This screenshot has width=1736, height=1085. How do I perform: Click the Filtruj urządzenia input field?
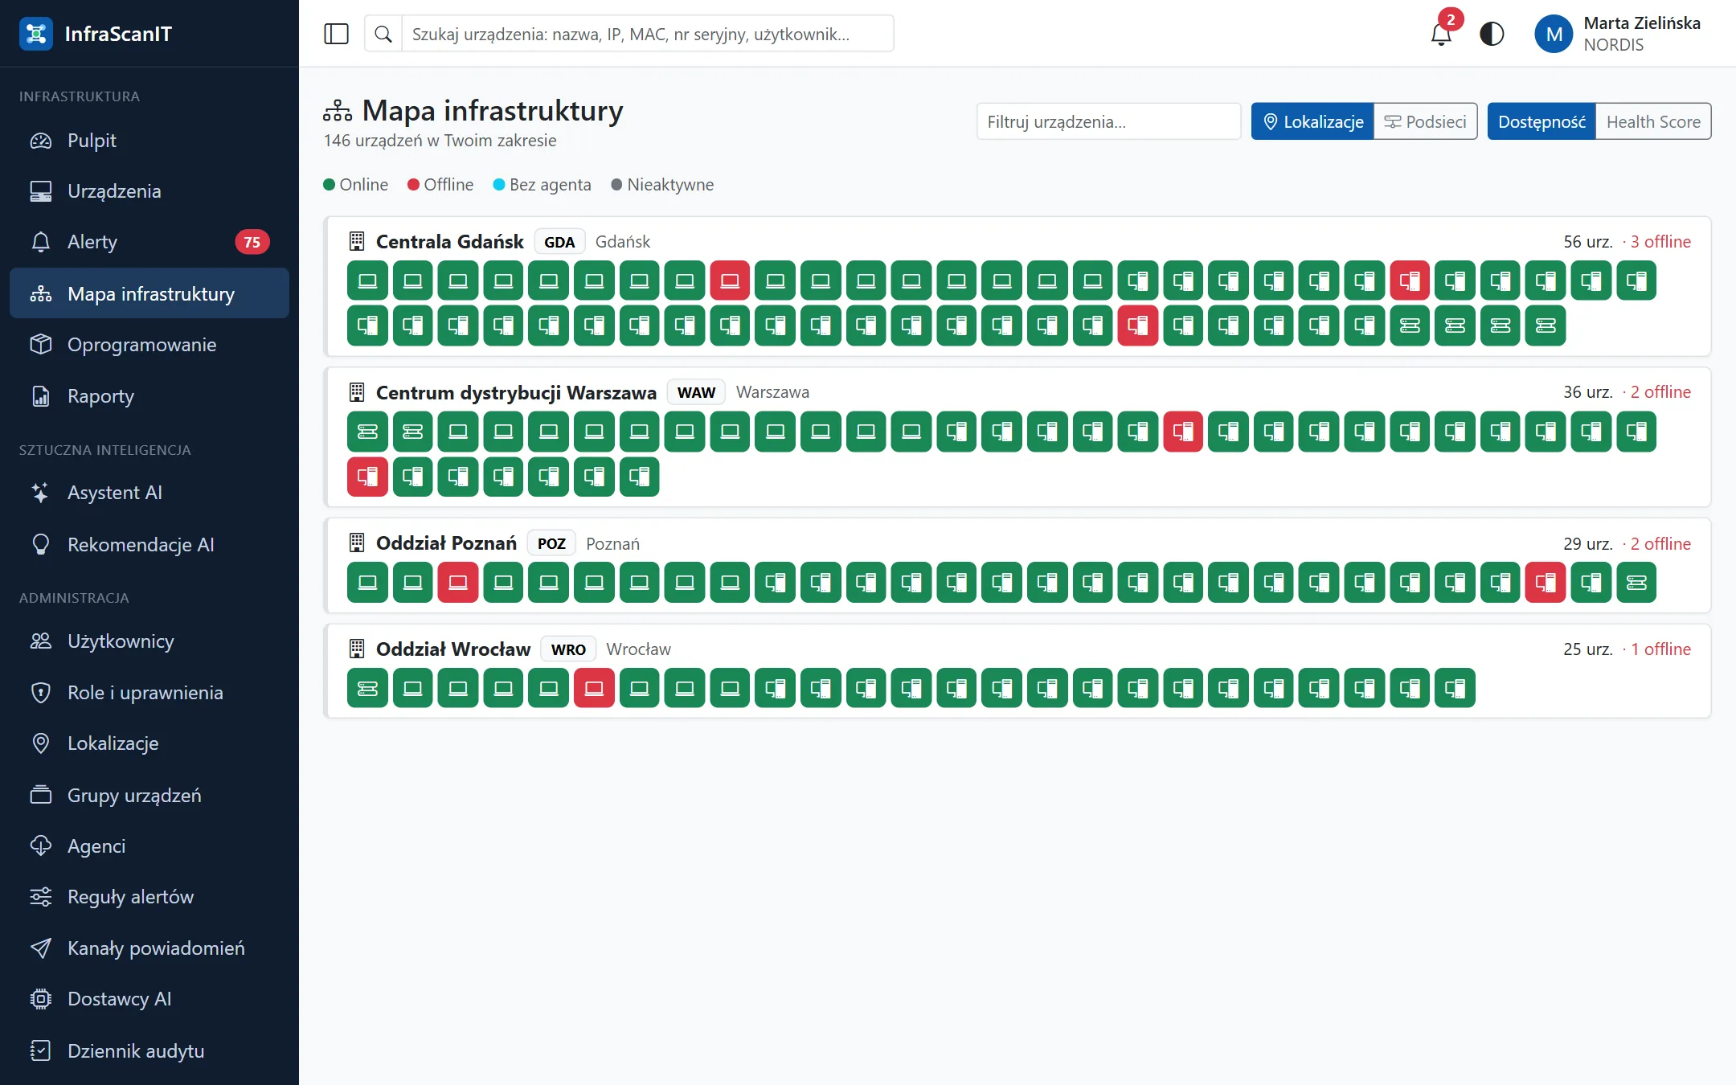[x=1108, y=121]
